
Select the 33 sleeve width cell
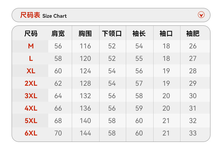point(193,133)
